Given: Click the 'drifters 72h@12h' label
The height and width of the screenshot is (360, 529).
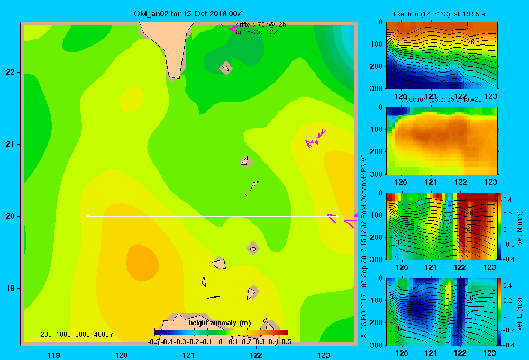Looking at the screenshot, I should 261,25.
